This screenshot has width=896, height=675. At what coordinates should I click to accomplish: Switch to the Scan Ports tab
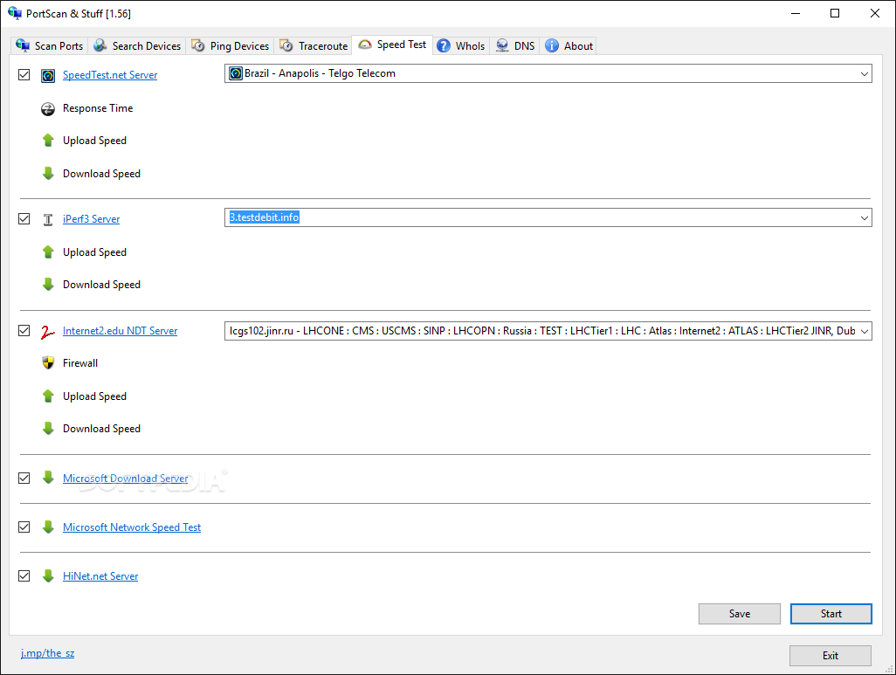click(x=50, y=45)
